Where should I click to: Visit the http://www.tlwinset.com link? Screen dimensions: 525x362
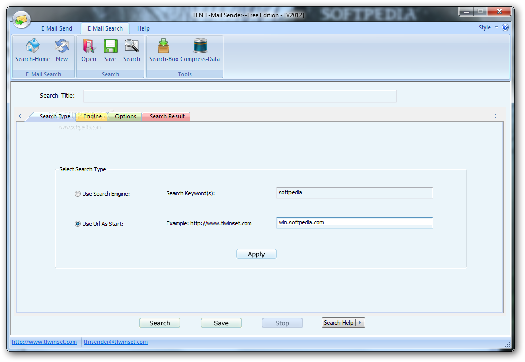coord(44,342)
